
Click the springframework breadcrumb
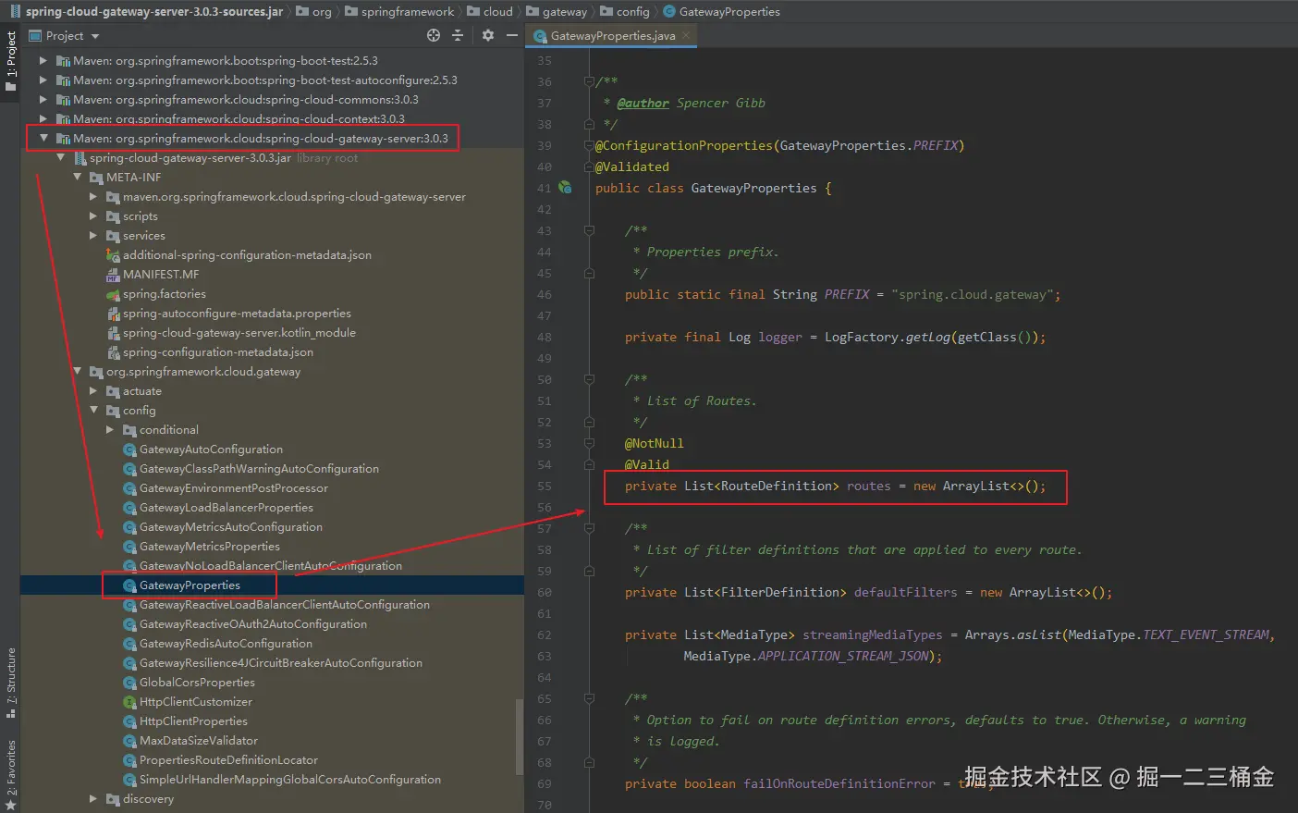pos(408,11)
